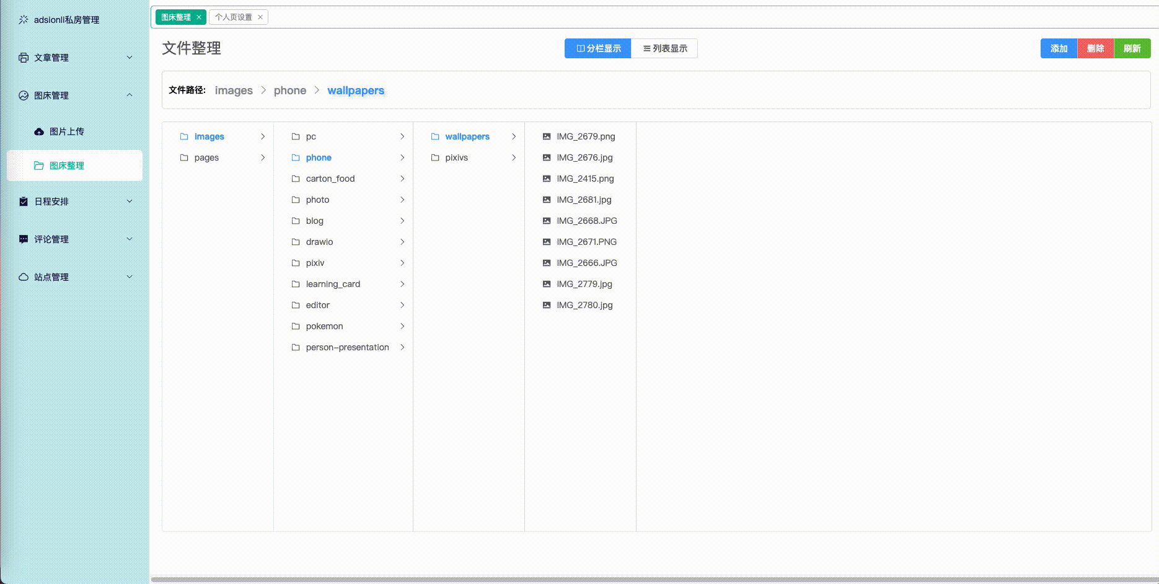Open 图片上传 via its cloud upload icon

point(38,131)
